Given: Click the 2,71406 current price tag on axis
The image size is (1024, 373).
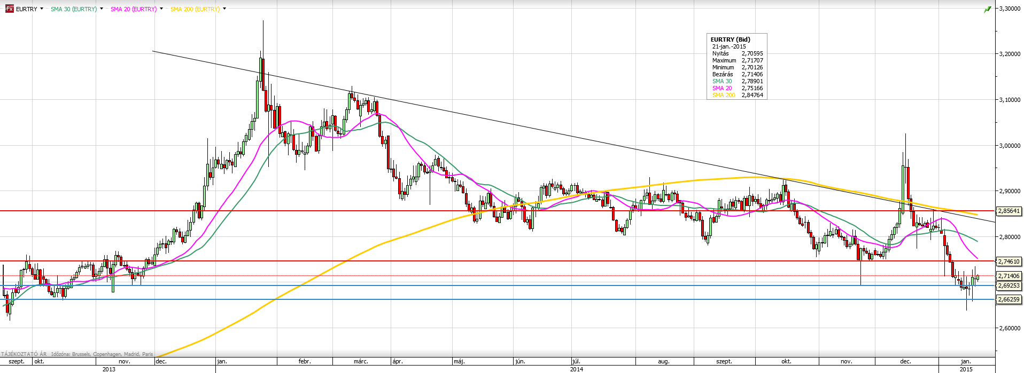Looking at the screenshot, I should point(1009,276).
